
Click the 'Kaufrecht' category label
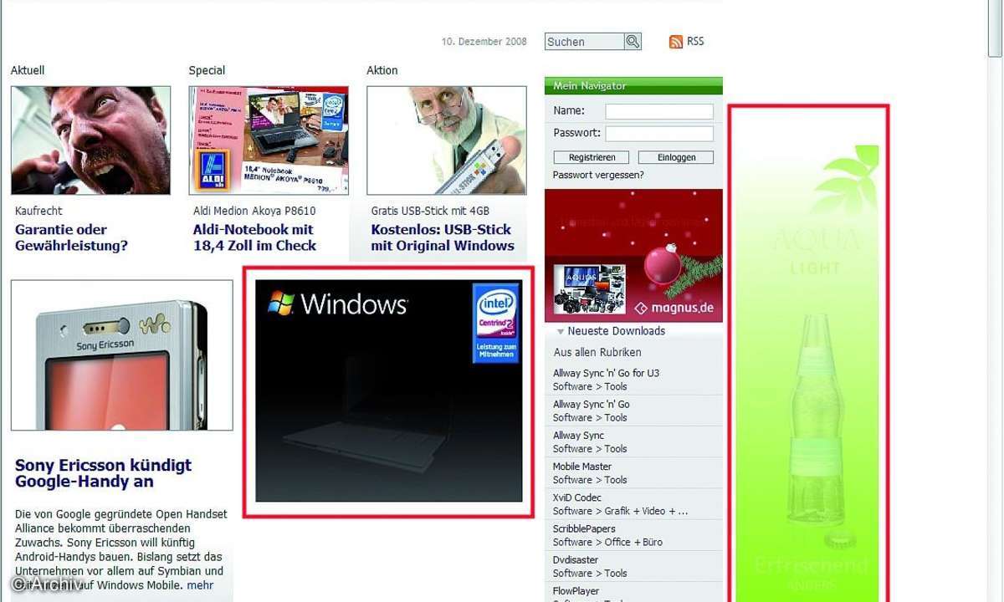38,211
